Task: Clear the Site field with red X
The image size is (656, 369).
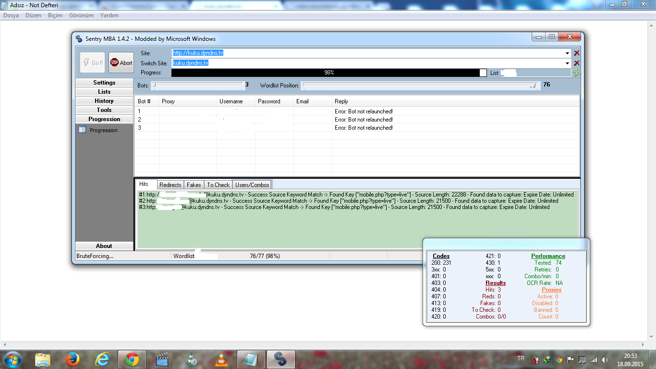Action: click(577, 53)
